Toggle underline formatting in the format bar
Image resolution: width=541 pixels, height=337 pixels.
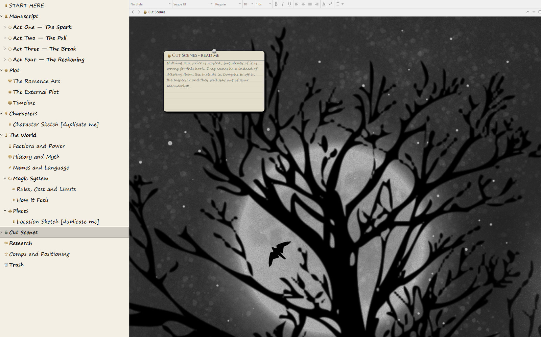pyautogui.click(x=289, y=4)
